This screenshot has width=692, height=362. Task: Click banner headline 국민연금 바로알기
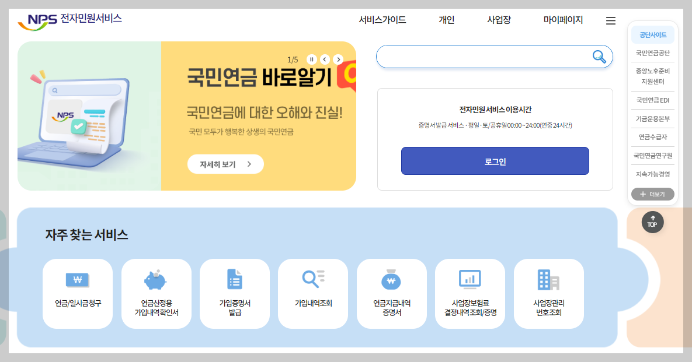(259, 78)
